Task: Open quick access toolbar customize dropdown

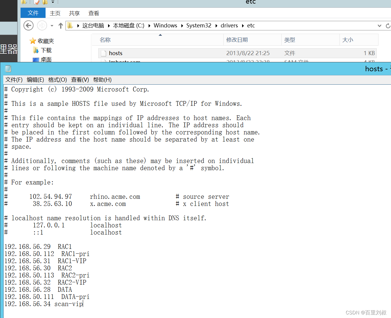Action: coord(53,2)
